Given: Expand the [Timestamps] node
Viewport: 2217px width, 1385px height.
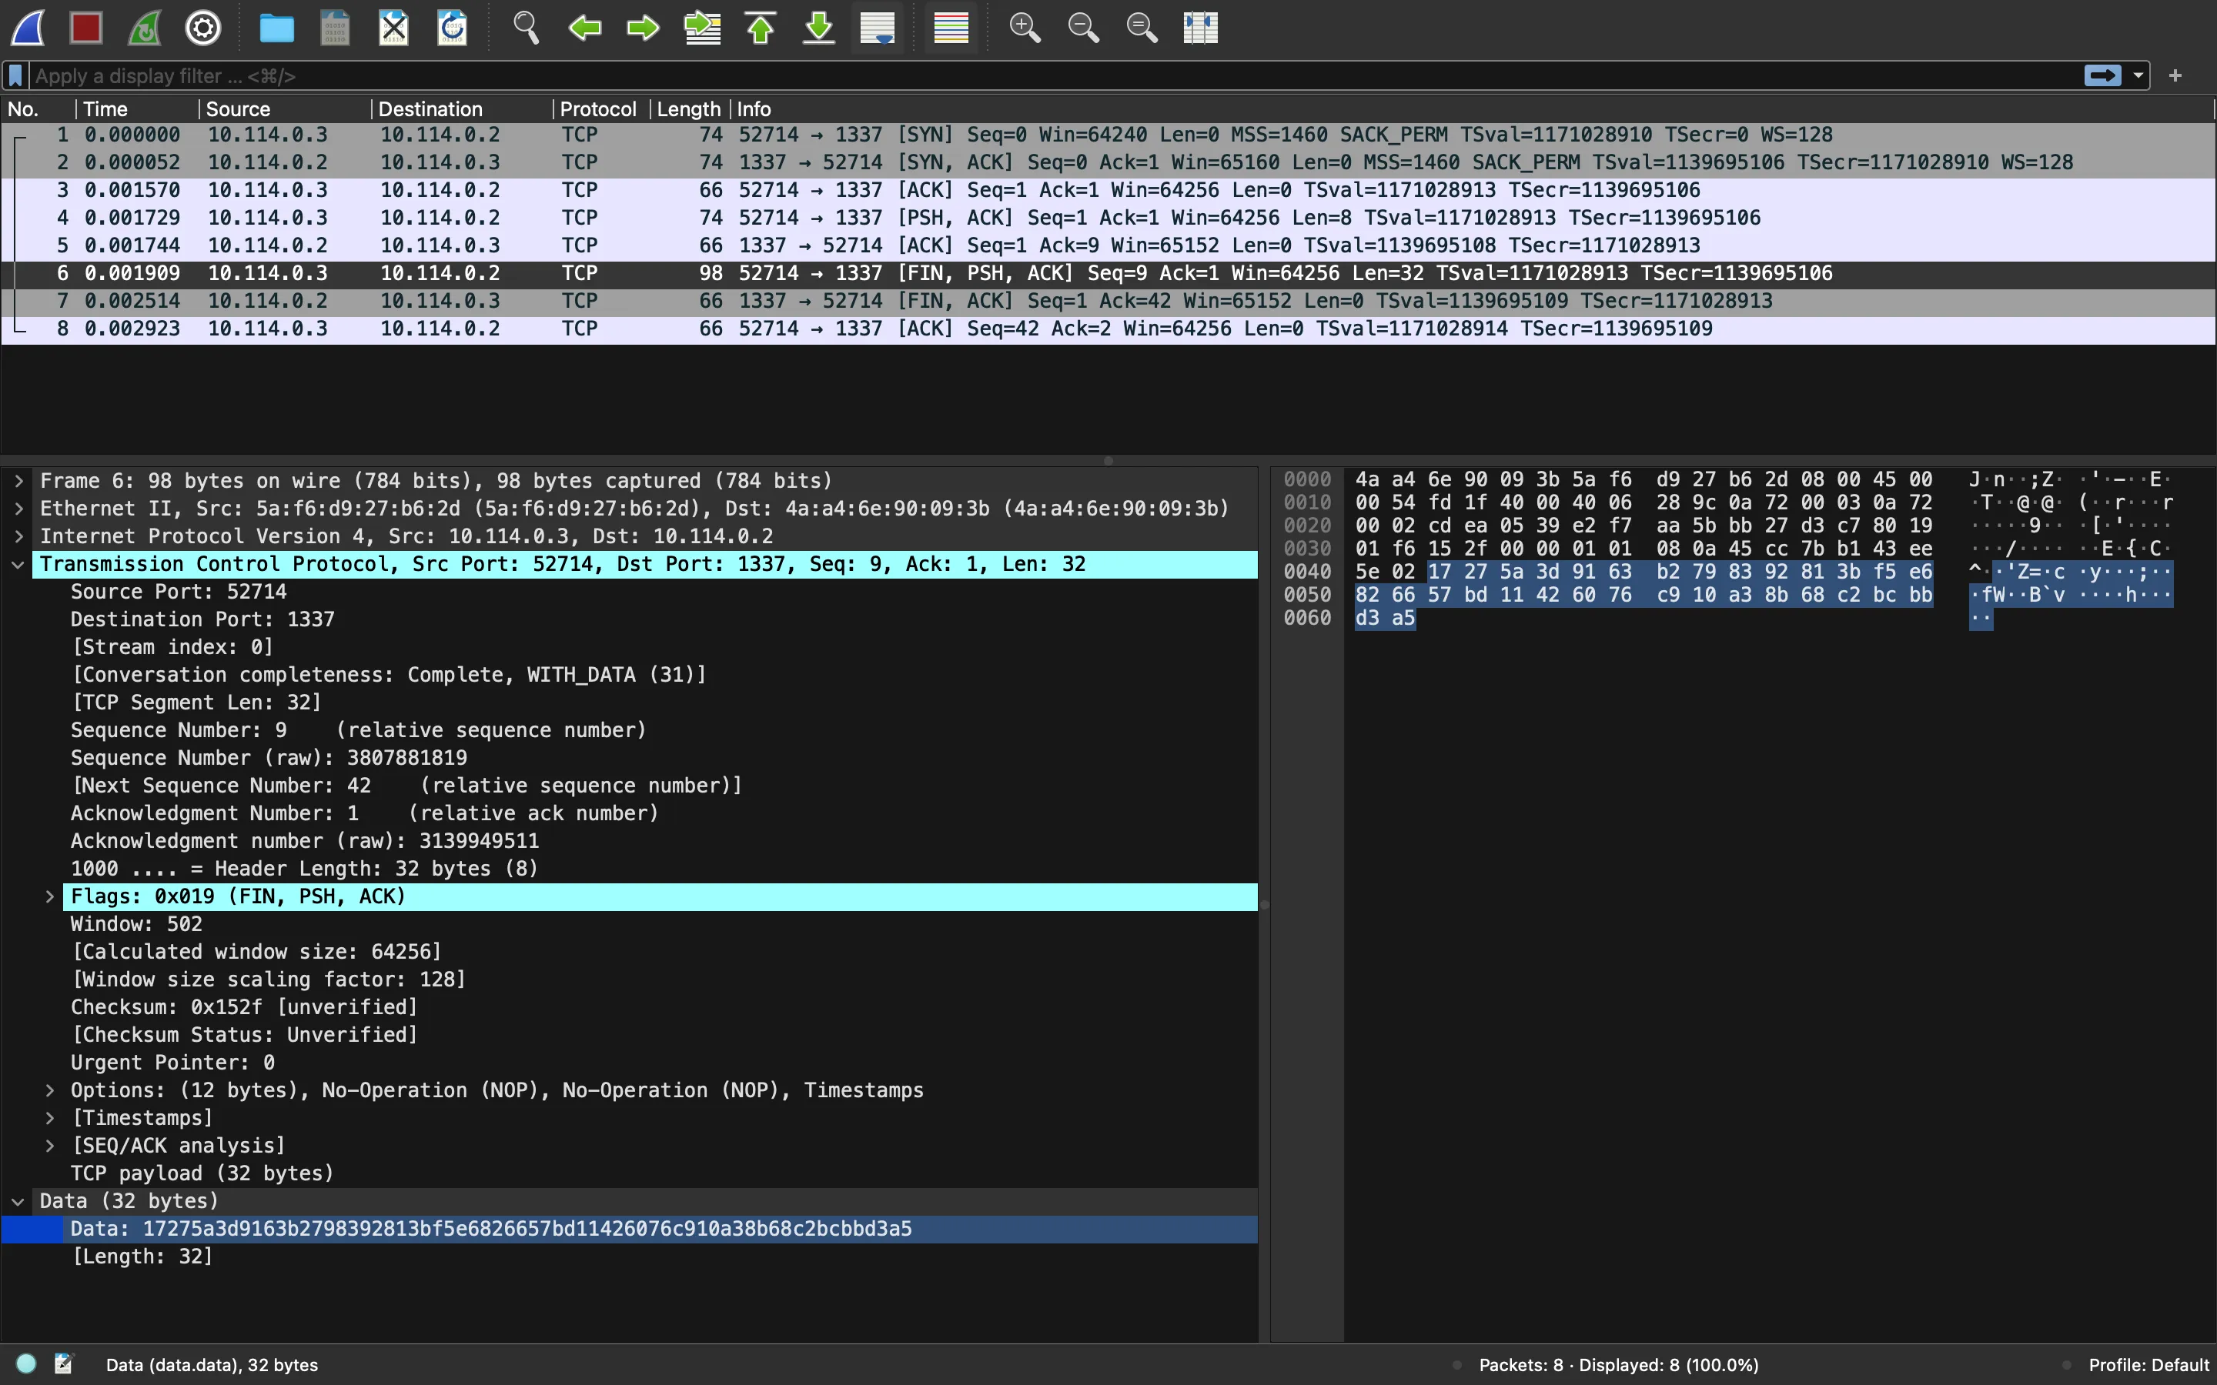Looking at the screenshot, I should (x=50, y=1117).
